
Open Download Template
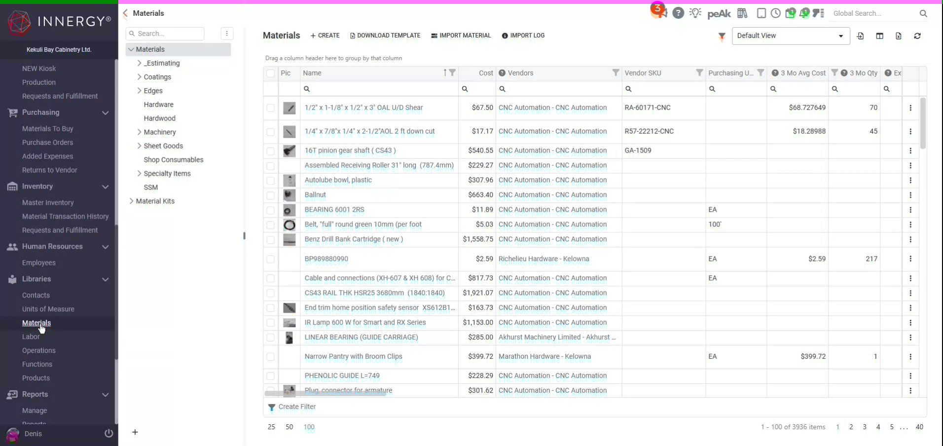[x=385, y=35]
